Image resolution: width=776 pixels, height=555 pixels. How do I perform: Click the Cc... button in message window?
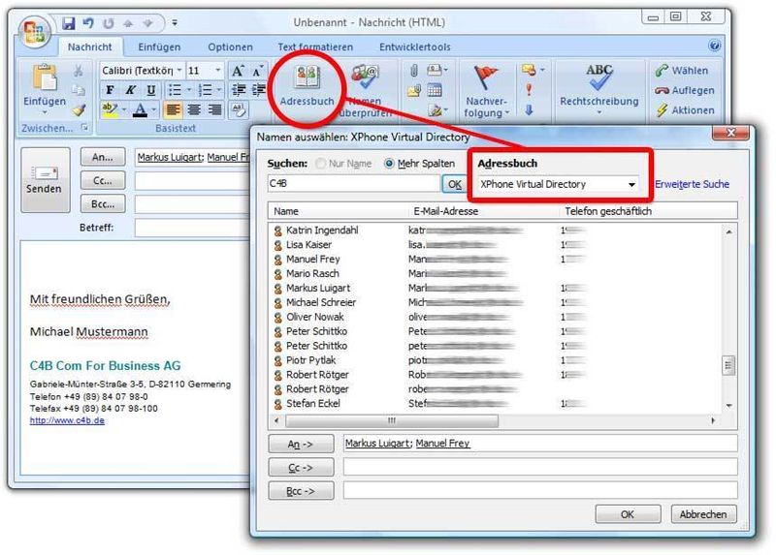(x=103, y=181)
